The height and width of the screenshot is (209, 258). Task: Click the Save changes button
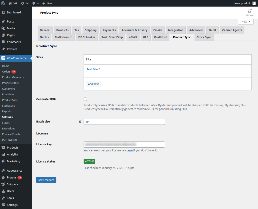click(x=46, y=180)
